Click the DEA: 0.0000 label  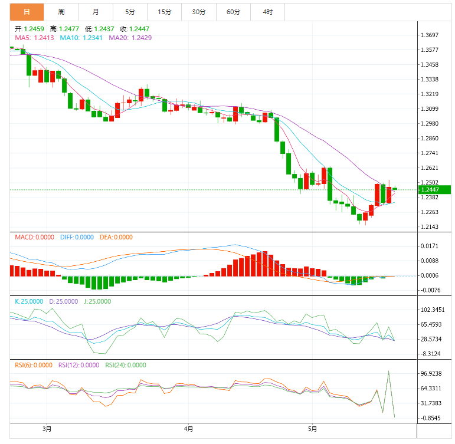116,237
